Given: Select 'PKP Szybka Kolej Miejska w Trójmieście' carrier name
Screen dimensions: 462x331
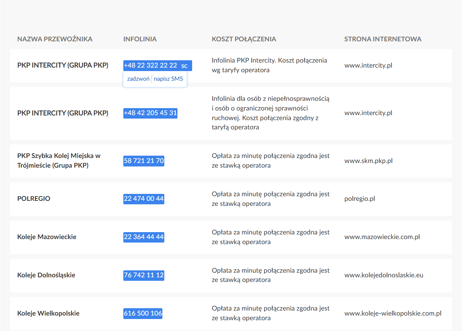Looking at the screenshot, I should coord(59,161).
